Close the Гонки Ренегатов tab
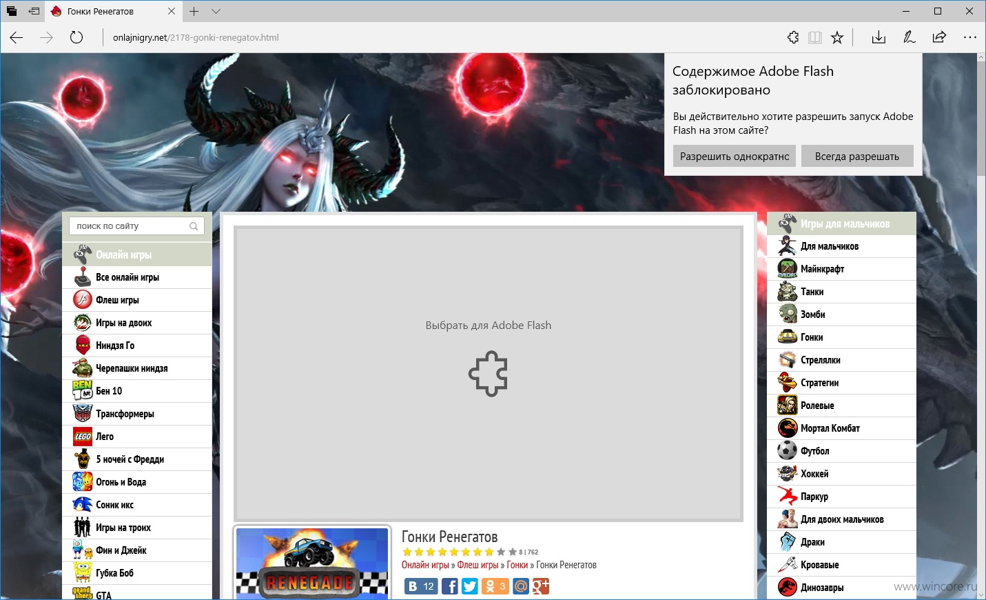986x600 pixels. coord(172,11)
